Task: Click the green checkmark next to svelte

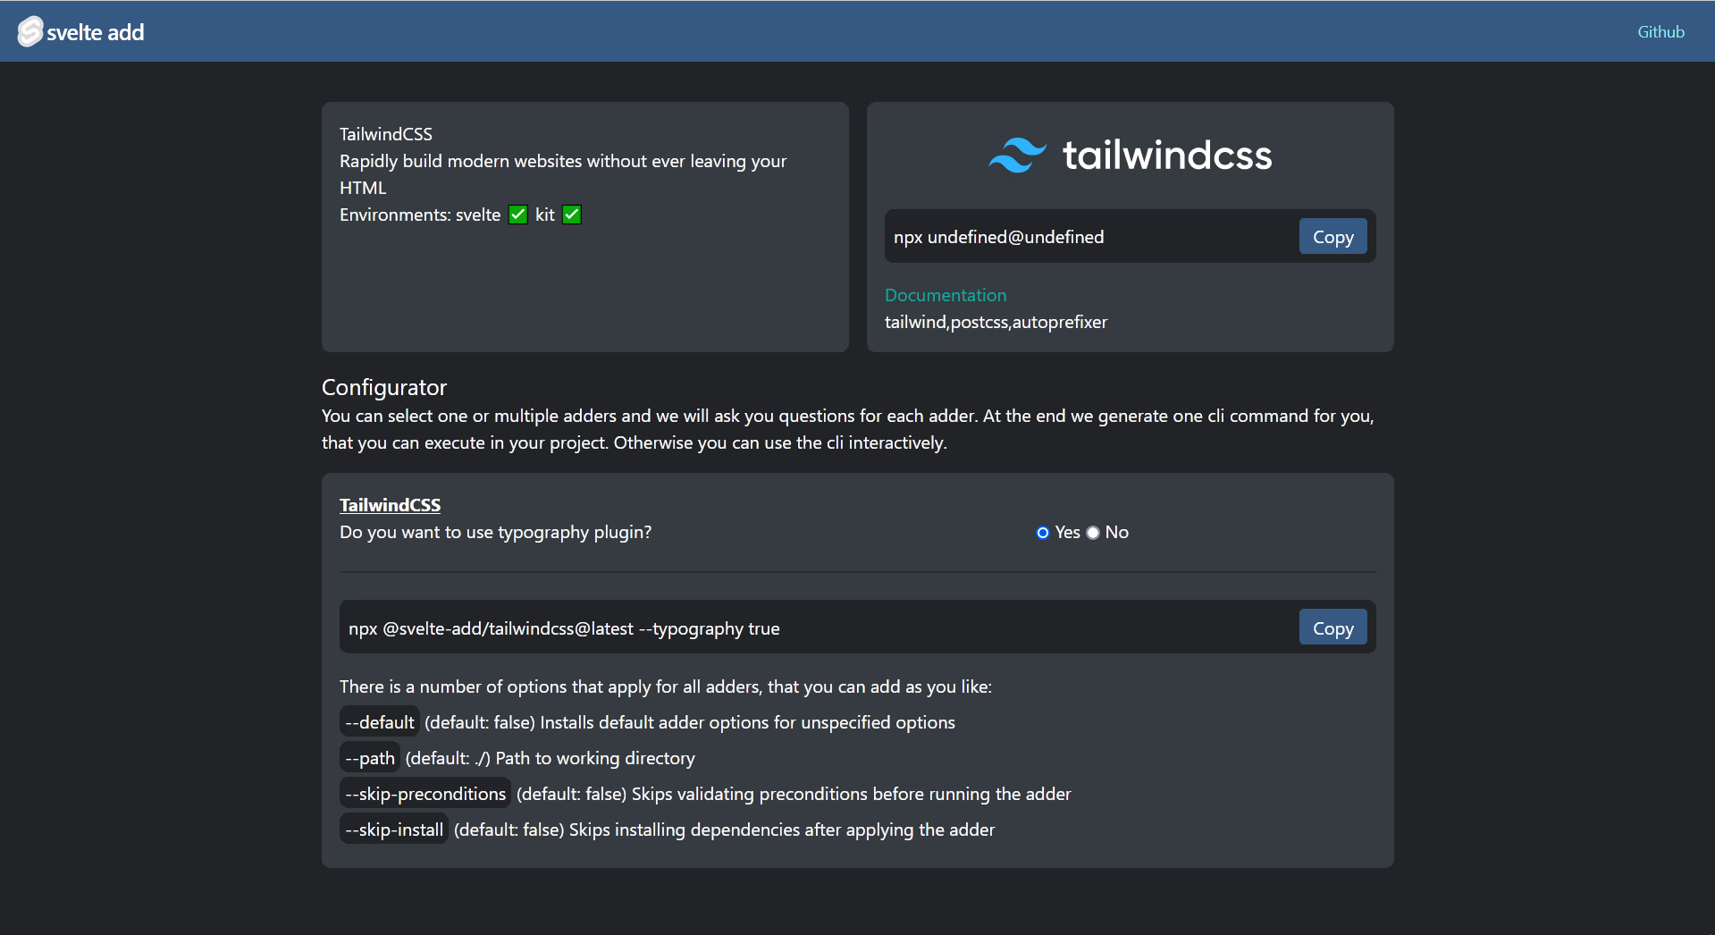Action: (x=517, y=214)
